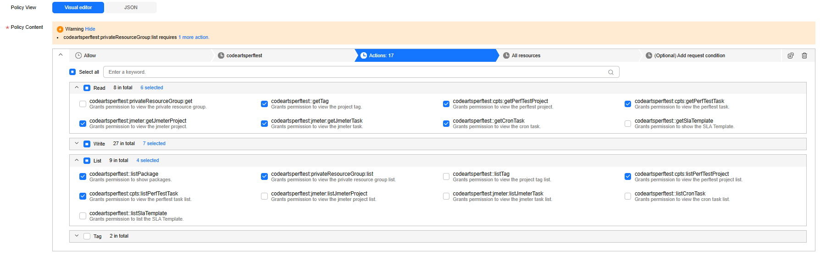Check codeartsperftest::listCronTask action
This screenshot has width=820, height=255.
(628, 196)
